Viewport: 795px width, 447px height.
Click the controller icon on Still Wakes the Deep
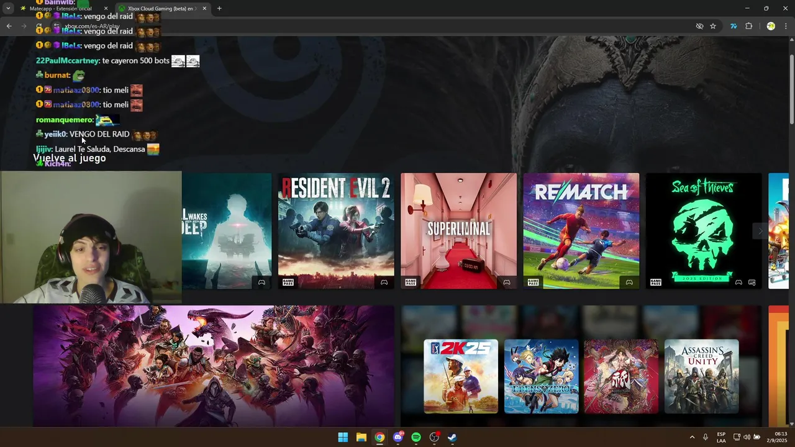click(x=261, y=282)
